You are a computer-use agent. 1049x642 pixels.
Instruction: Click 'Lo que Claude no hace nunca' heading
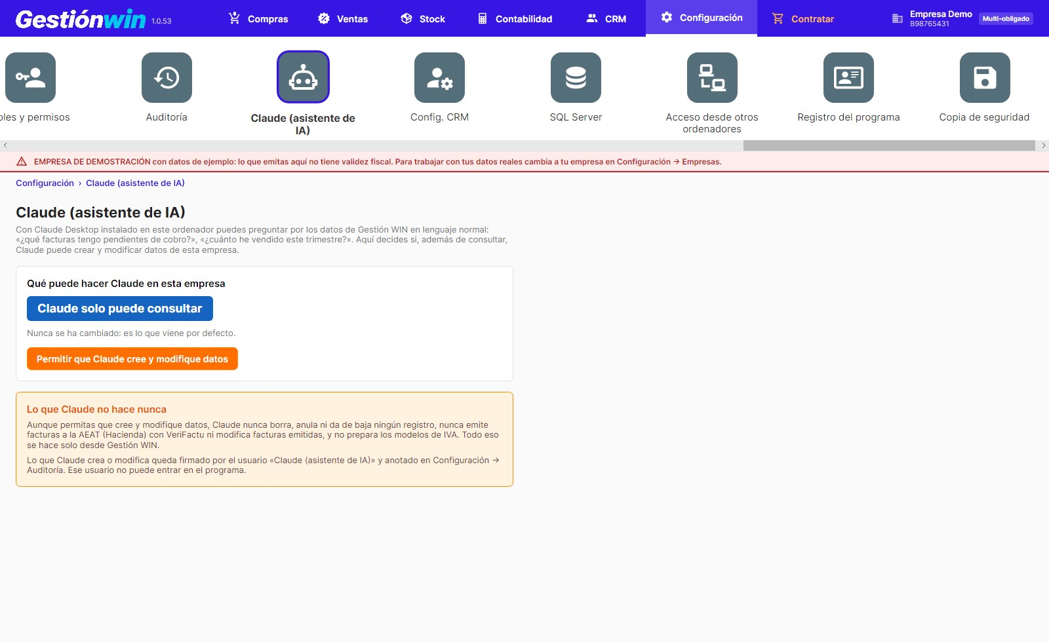pos(96,409)
